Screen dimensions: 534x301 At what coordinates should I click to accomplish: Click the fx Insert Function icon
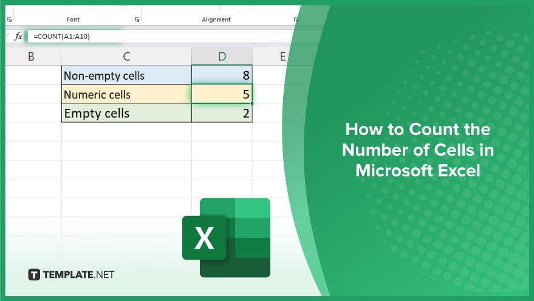(x=18, y=36)
